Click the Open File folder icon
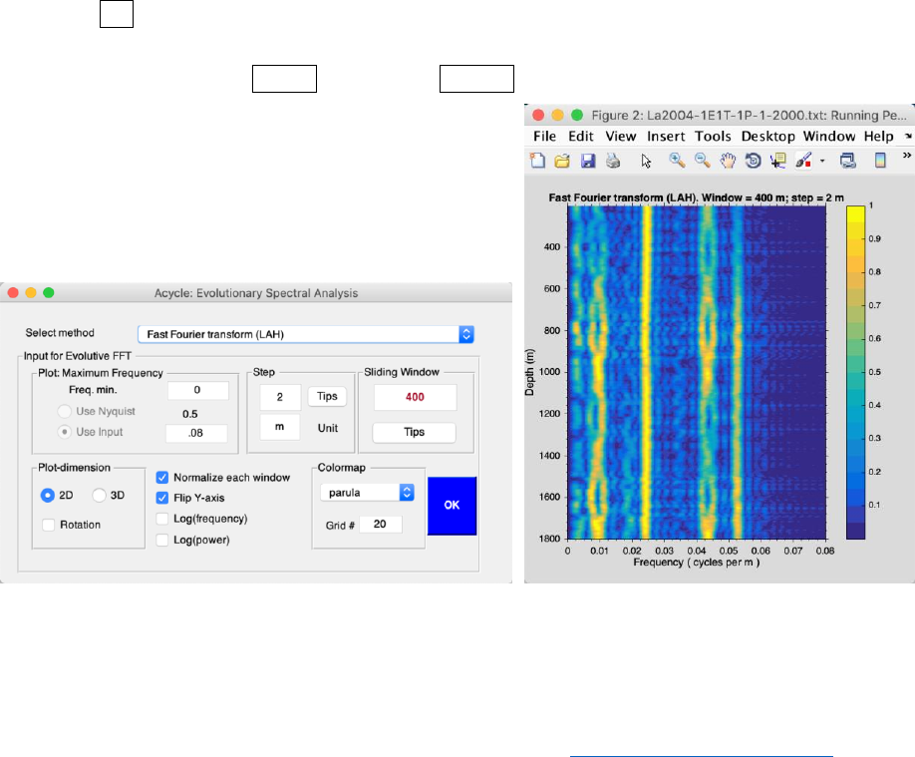The height and width of the screenshot is (757, 915). (563, 160)
